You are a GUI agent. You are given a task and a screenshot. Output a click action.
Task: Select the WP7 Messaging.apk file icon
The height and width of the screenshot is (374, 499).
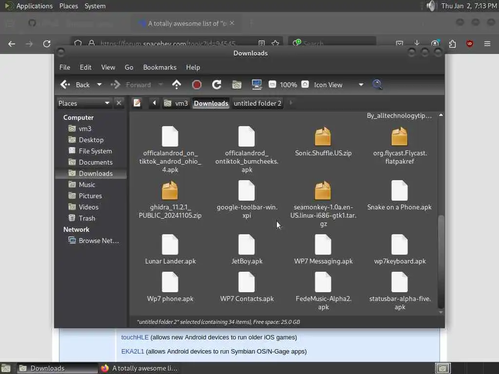pyautogui.click(x=323, y=244)
